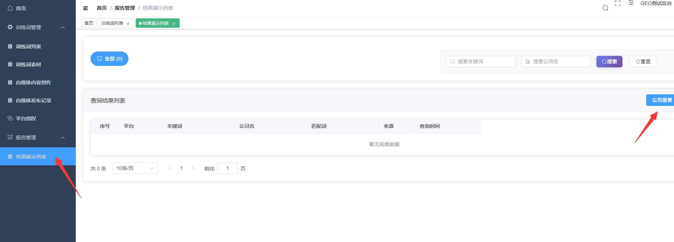Click the 搜索 button
This screenshot has height=242, width=674.
point(609,62)
